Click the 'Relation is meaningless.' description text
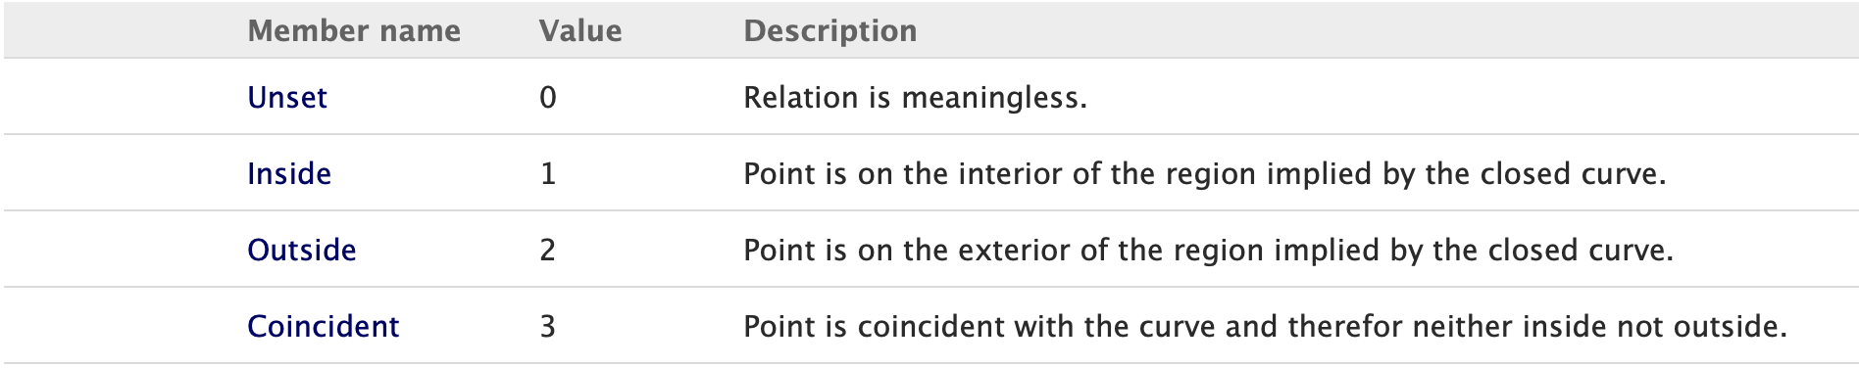 pos(916,97)
